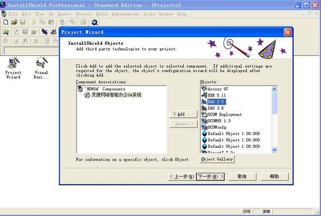Close the Project Wizard dialog
The image size is (321, 216).
pos(287,32)
